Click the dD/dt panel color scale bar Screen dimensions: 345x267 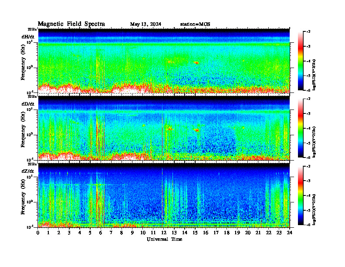tap(301, 128)
